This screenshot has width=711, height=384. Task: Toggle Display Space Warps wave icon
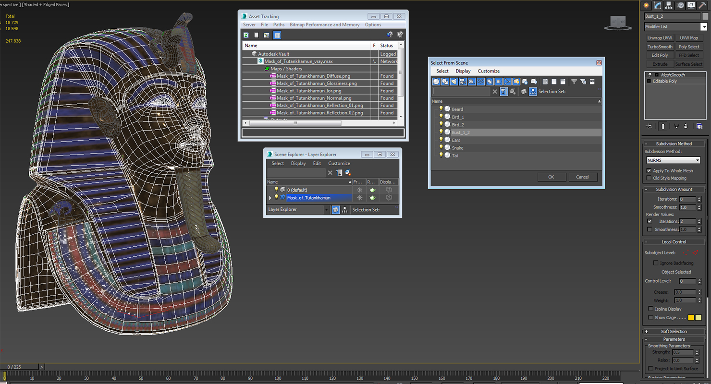point(480,82)
